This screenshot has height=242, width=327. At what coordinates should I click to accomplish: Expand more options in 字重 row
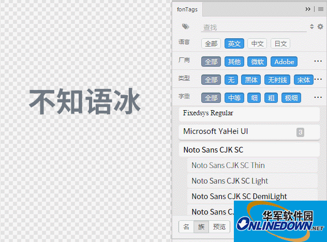(318, 97)
